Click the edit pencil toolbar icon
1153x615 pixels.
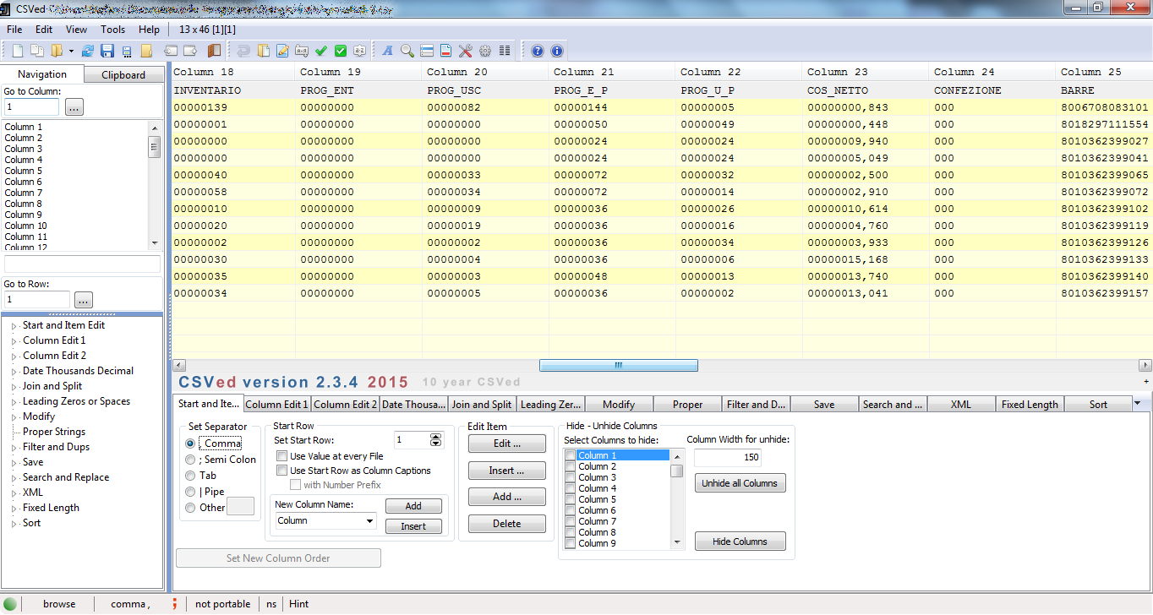pyautogui.click(x=282, y=51)
